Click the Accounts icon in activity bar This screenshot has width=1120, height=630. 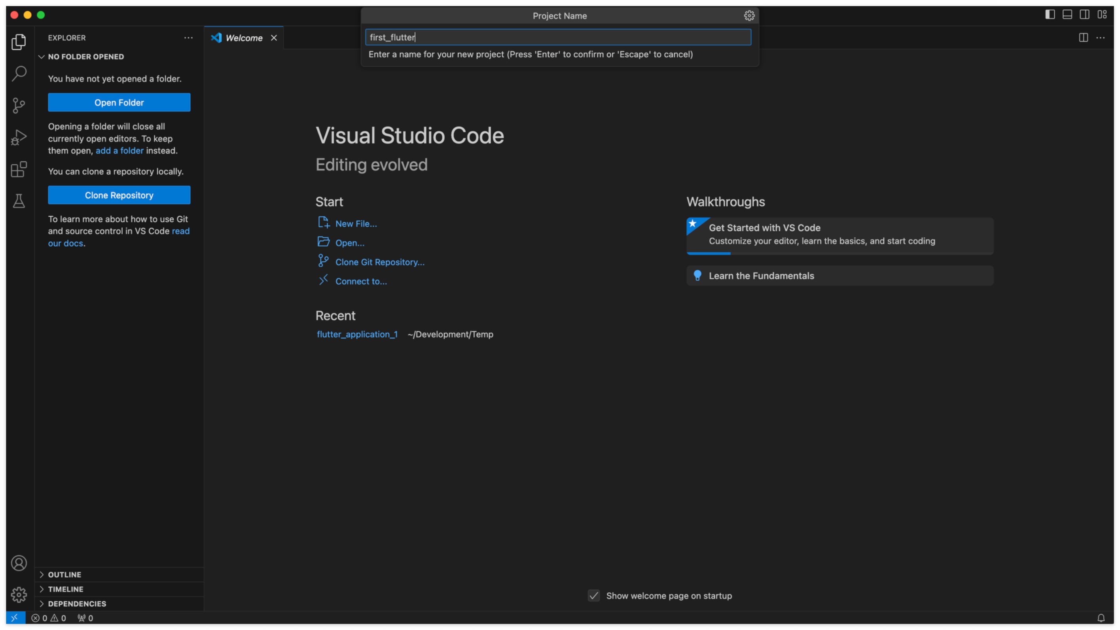19,564
